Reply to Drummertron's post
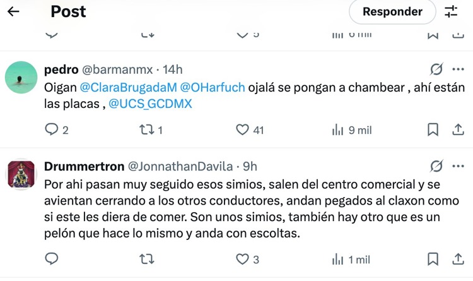The height and width of the screenshot is (281, 473). pyautogui.click(x=52, y=259)
